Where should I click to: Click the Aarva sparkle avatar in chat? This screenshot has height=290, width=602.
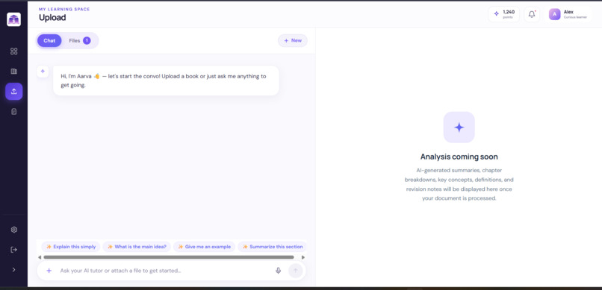pos(43,72)
